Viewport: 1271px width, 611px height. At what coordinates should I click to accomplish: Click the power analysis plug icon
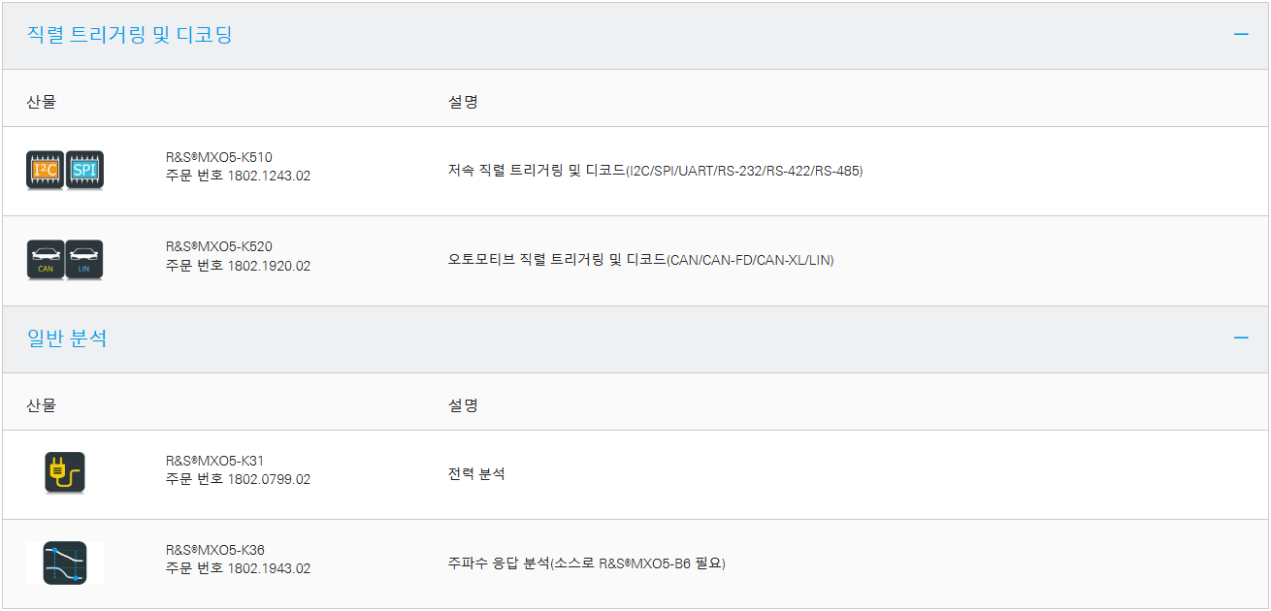tap(65, 473)
